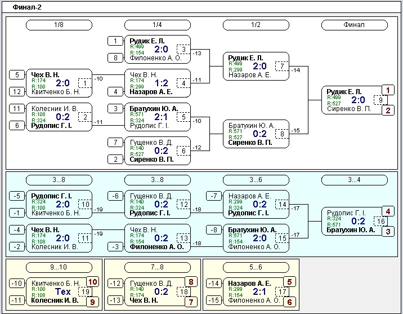Click the -6 box beside Гущенко match 12
This screenshot has width=403, height=314.
[x=115, y=196]
